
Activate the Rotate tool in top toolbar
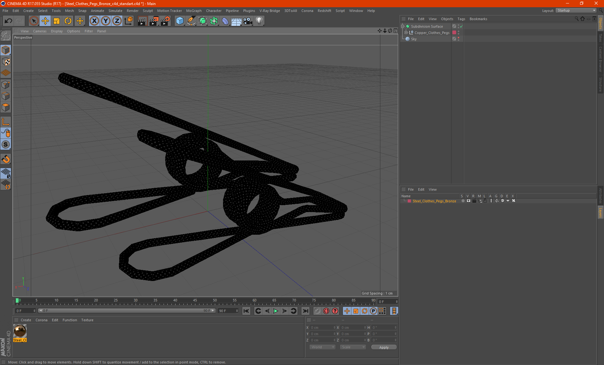68,21
